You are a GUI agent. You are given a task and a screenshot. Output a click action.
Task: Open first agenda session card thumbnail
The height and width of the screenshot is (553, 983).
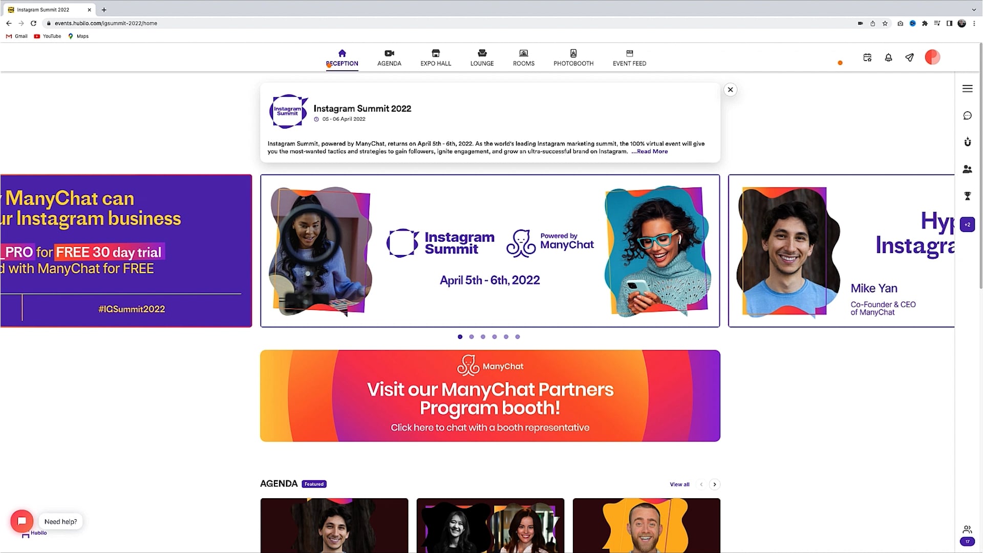(334, 525)
